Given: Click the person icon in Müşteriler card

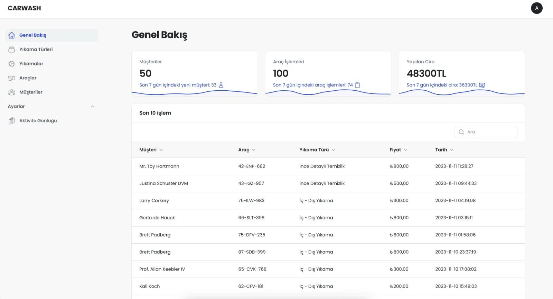Looking at the screenshot, I should click(221, 85).
